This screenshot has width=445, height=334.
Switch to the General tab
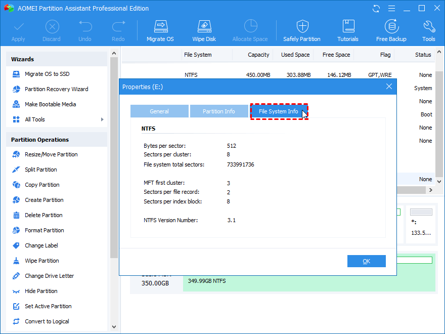click(159, 111)
